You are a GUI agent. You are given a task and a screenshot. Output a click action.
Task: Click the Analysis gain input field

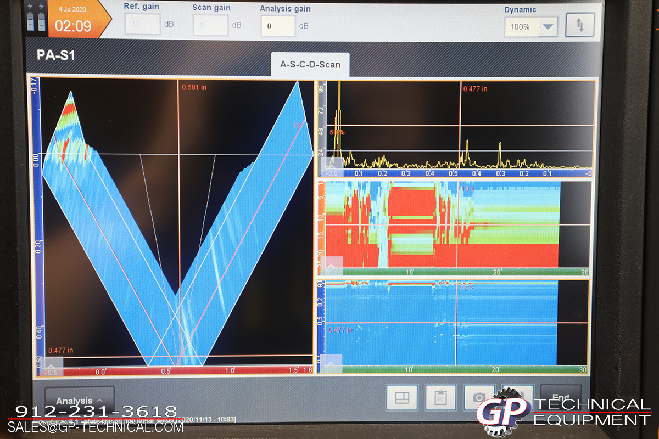click(278, 26)
